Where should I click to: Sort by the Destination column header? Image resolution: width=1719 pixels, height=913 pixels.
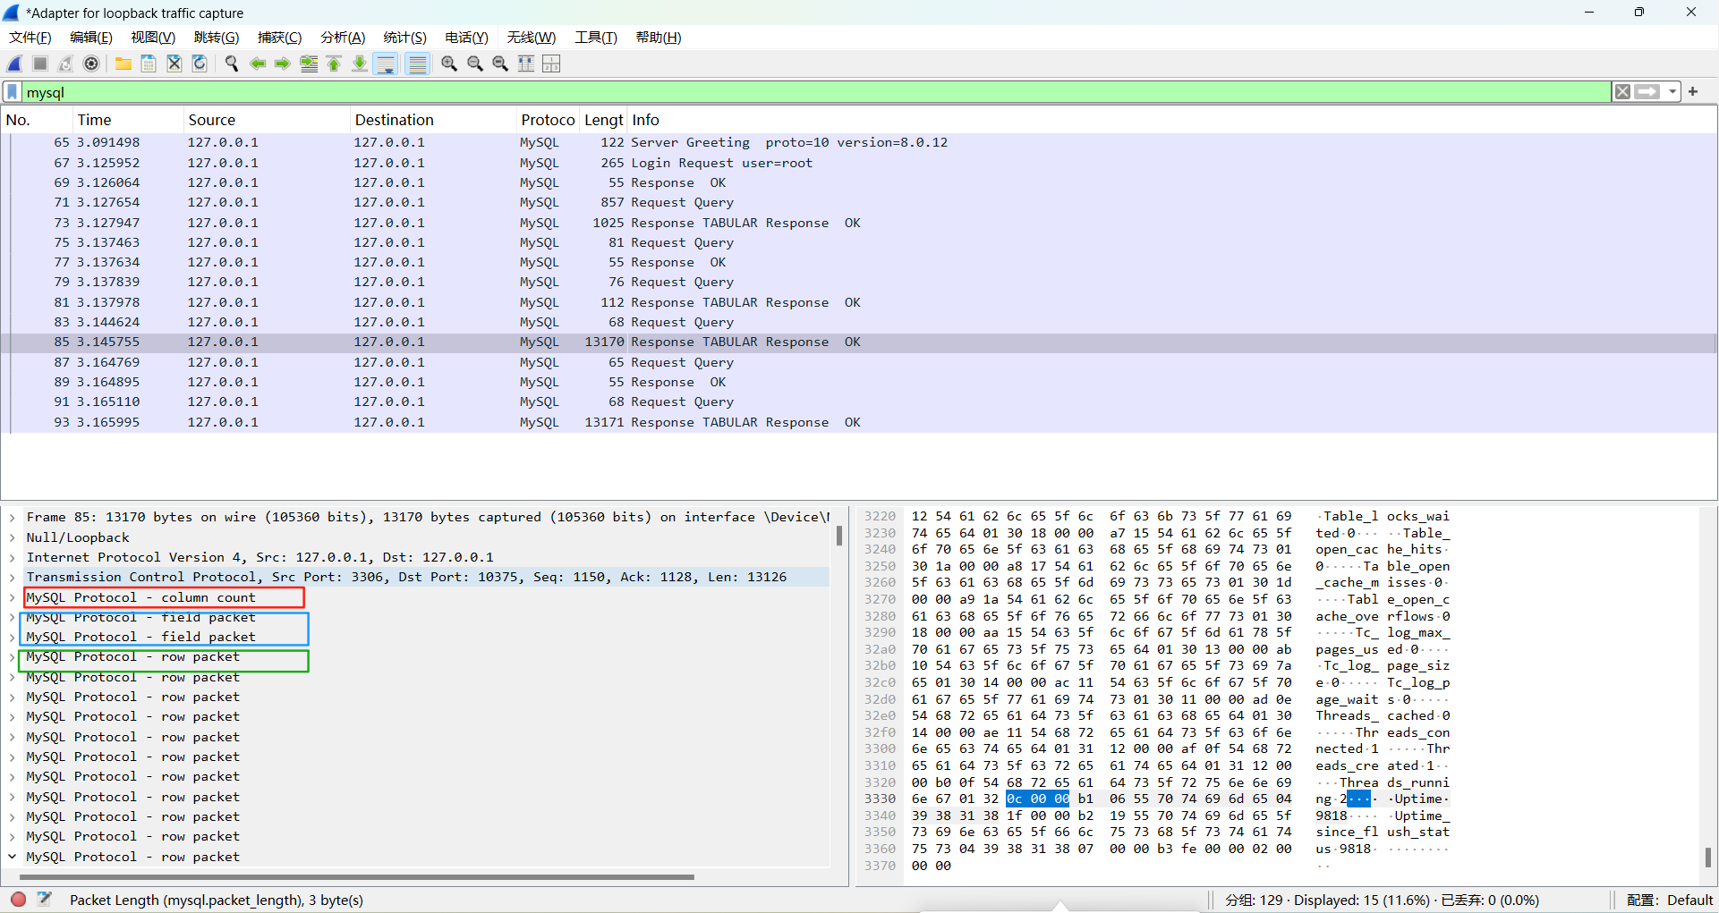[434, 120]
